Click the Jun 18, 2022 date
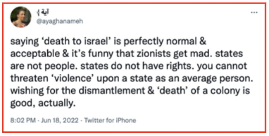 [x=60, y=120]
